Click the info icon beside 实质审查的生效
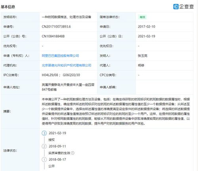Viewport: 198px width, 171px height. [x=72, y=153]
